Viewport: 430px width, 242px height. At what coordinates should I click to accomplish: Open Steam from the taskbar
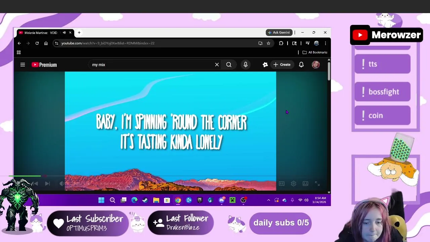145,200
